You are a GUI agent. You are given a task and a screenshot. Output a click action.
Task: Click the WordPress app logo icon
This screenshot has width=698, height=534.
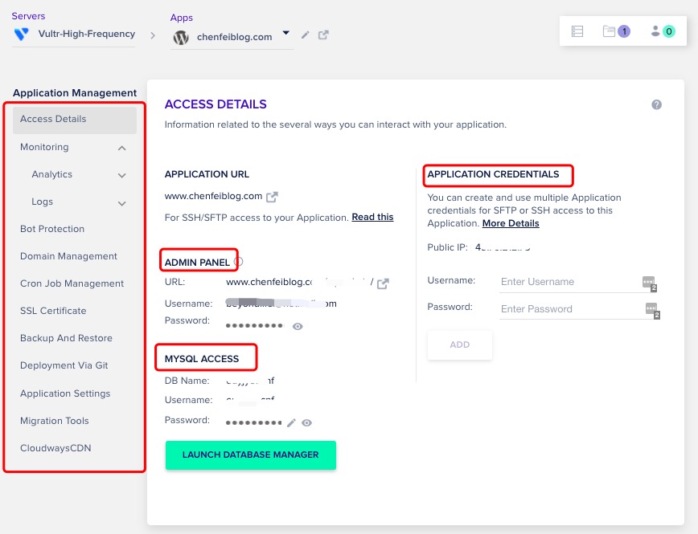coord(181,38)
